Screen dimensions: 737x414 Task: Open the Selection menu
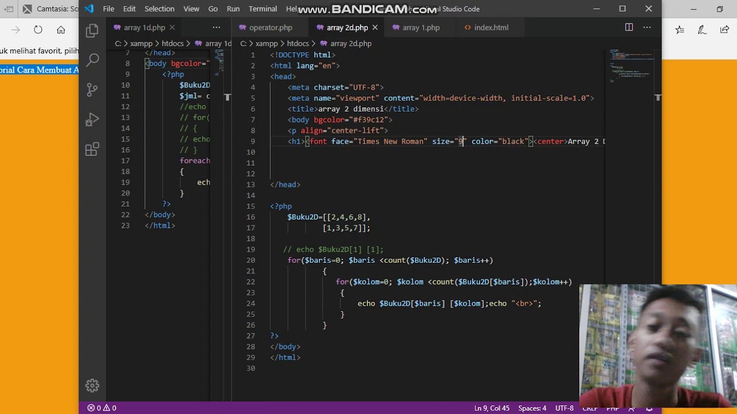pos(159,9)
